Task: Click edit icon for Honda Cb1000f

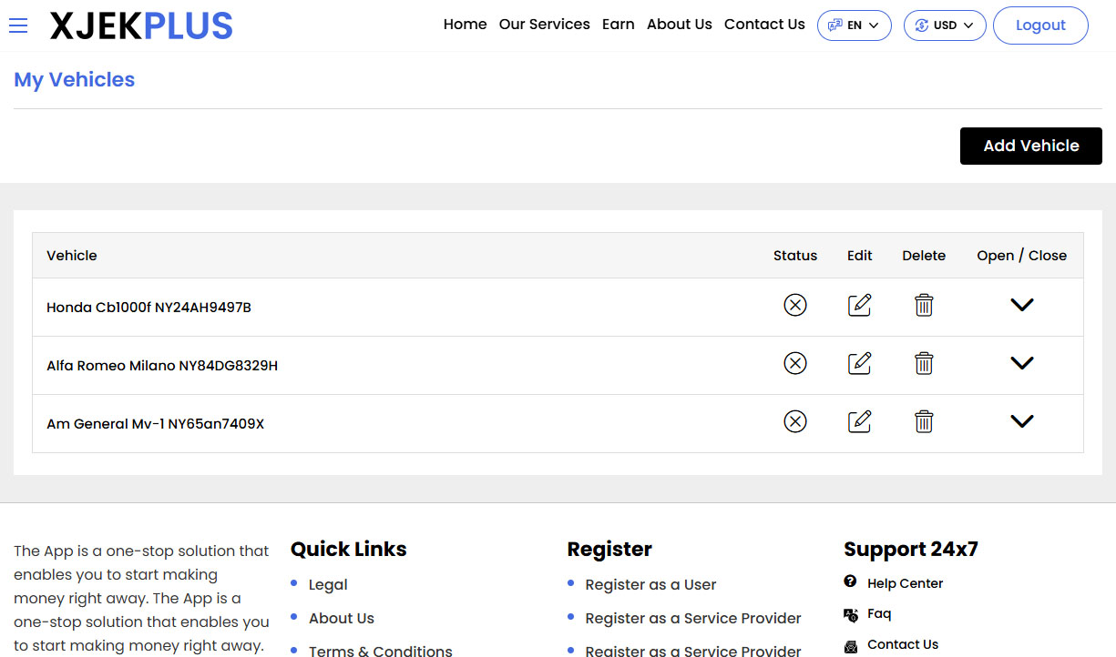Action: 859,305
